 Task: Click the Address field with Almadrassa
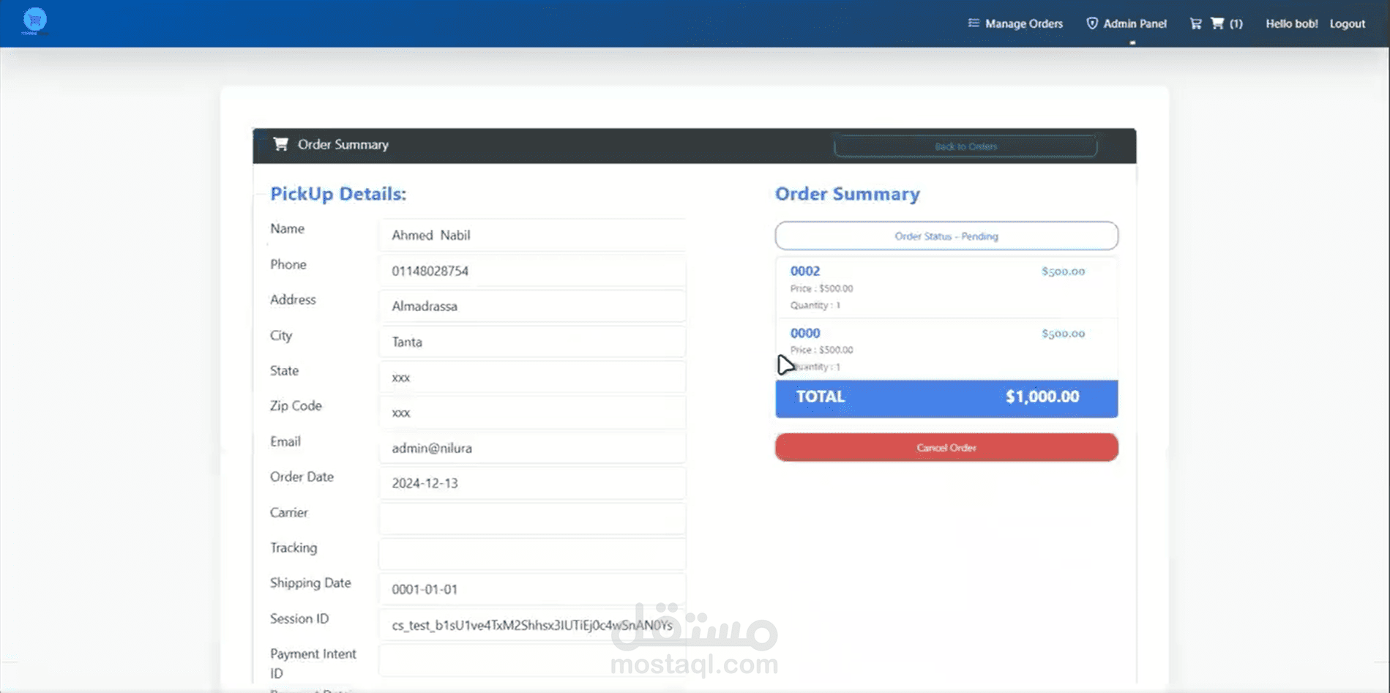(x=532, y=306)
